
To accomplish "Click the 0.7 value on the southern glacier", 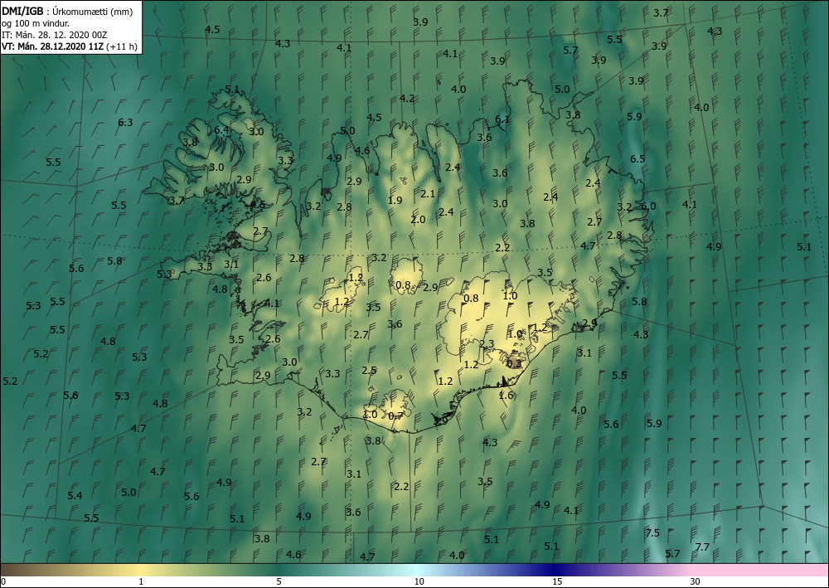I will coord(396,416).
